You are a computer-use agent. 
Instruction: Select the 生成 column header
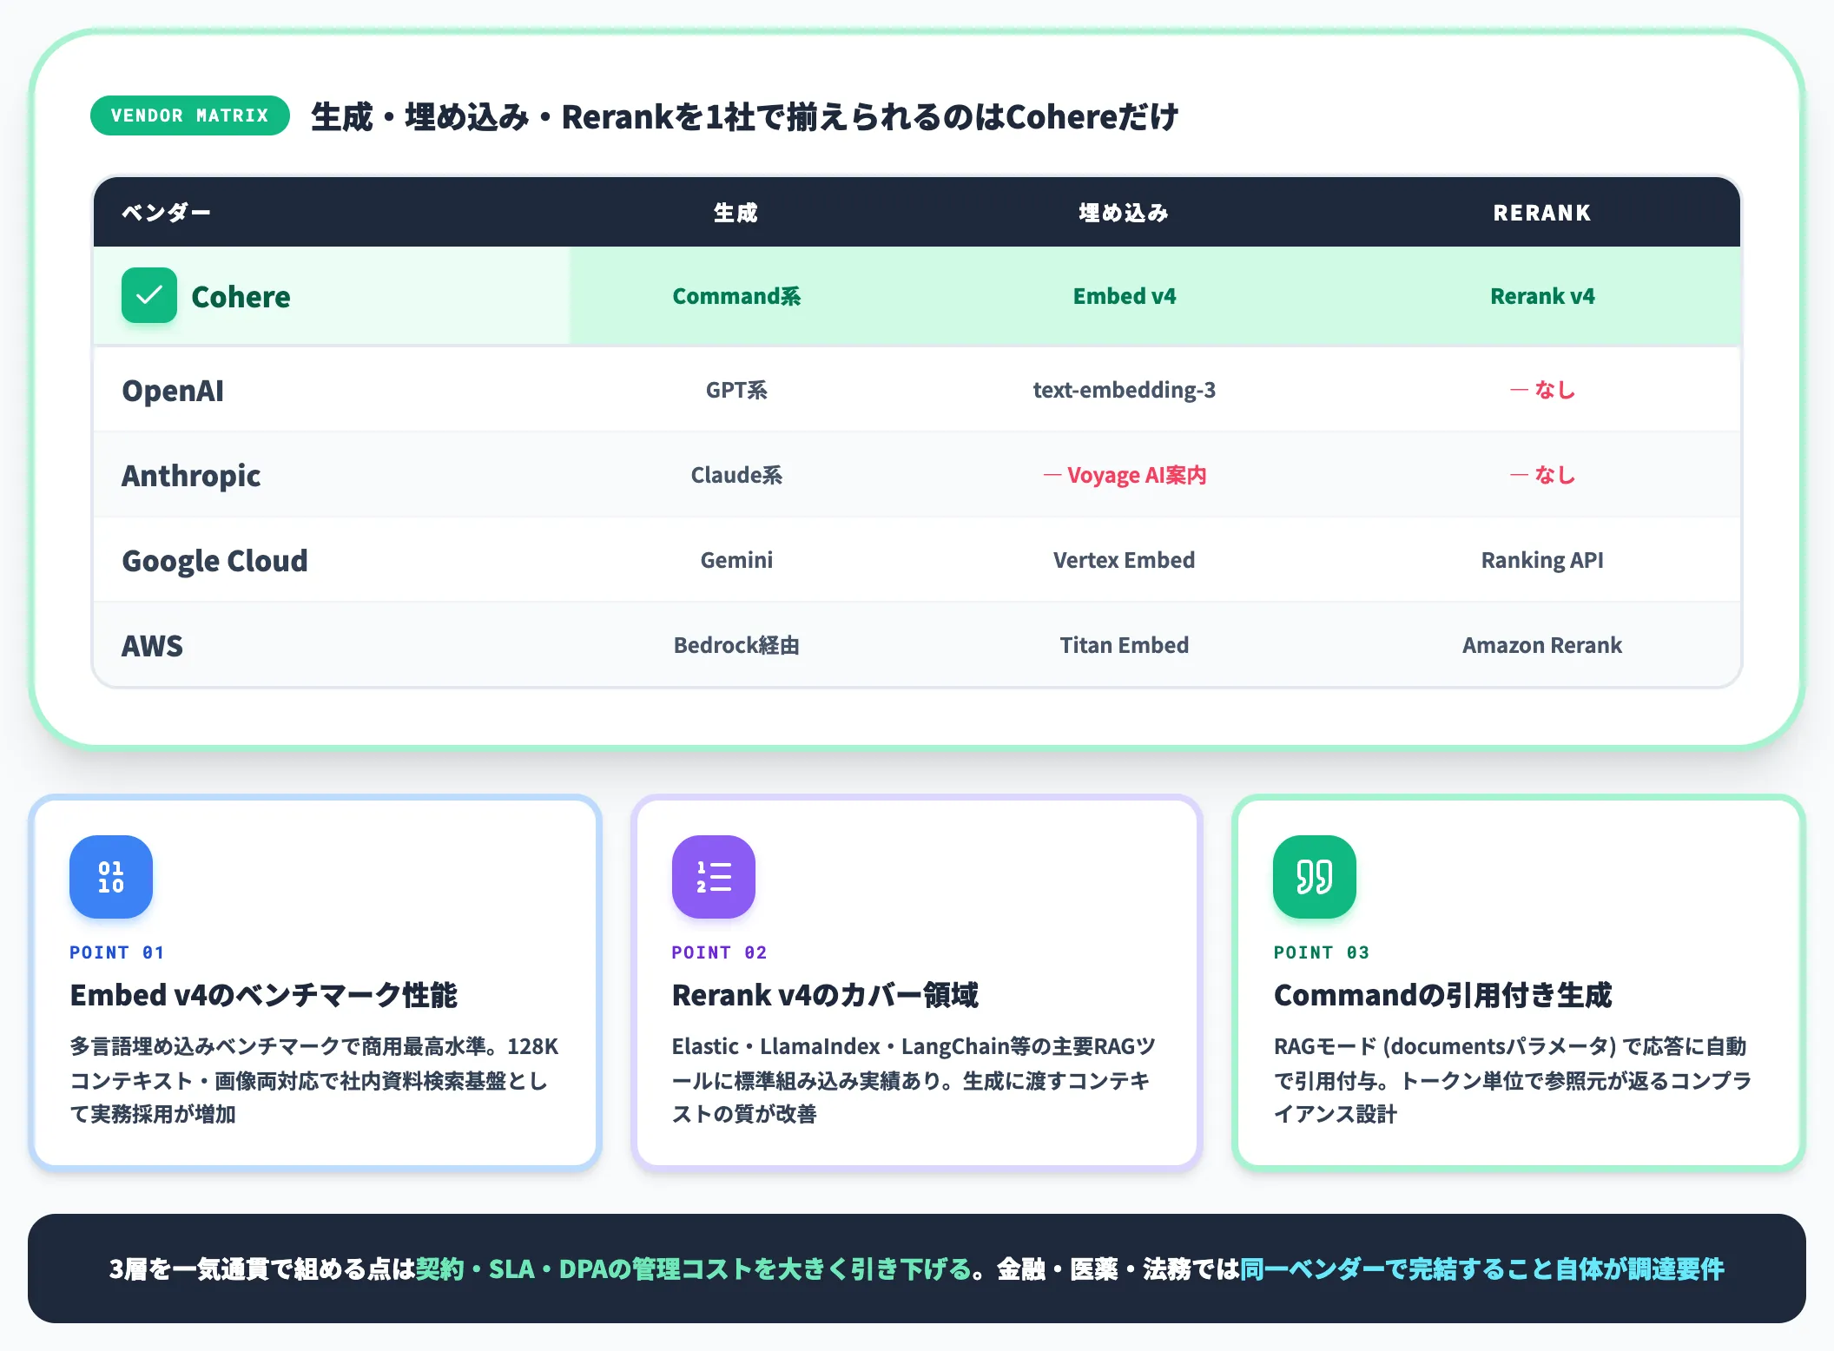coord(736,213)
